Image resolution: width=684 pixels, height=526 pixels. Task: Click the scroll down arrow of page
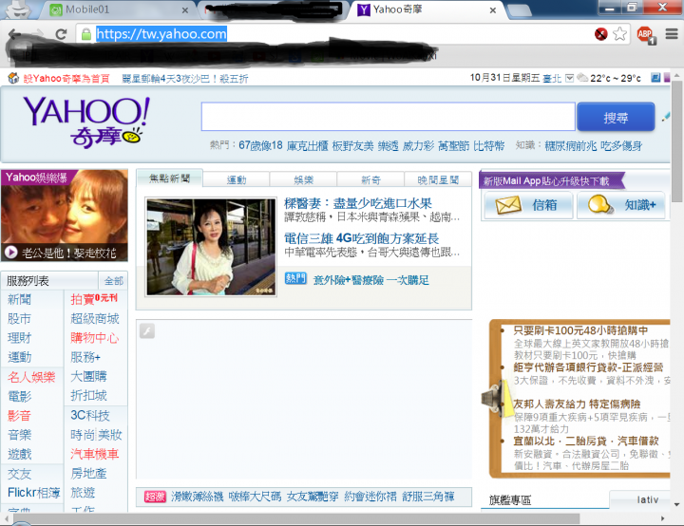click(677, 504)
